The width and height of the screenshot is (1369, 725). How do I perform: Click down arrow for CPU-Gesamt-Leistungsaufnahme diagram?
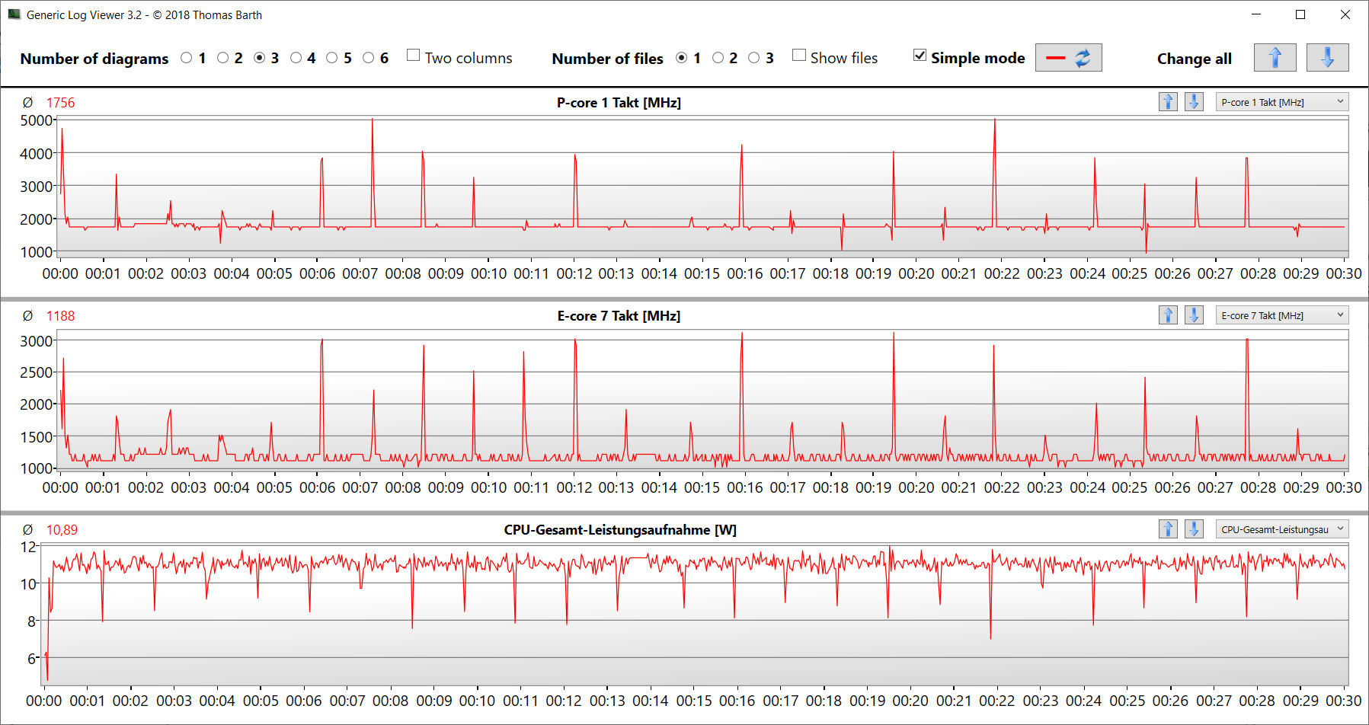[x=1194, y=529]
